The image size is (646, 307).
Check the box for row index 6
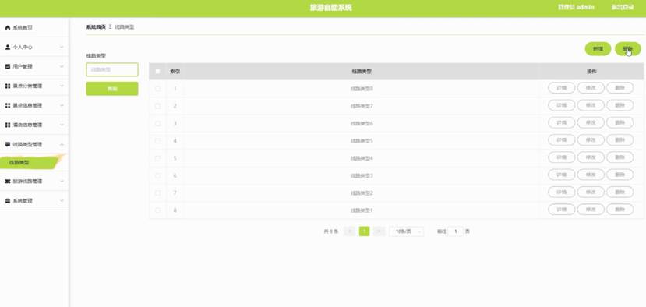[x=157, y=175]
